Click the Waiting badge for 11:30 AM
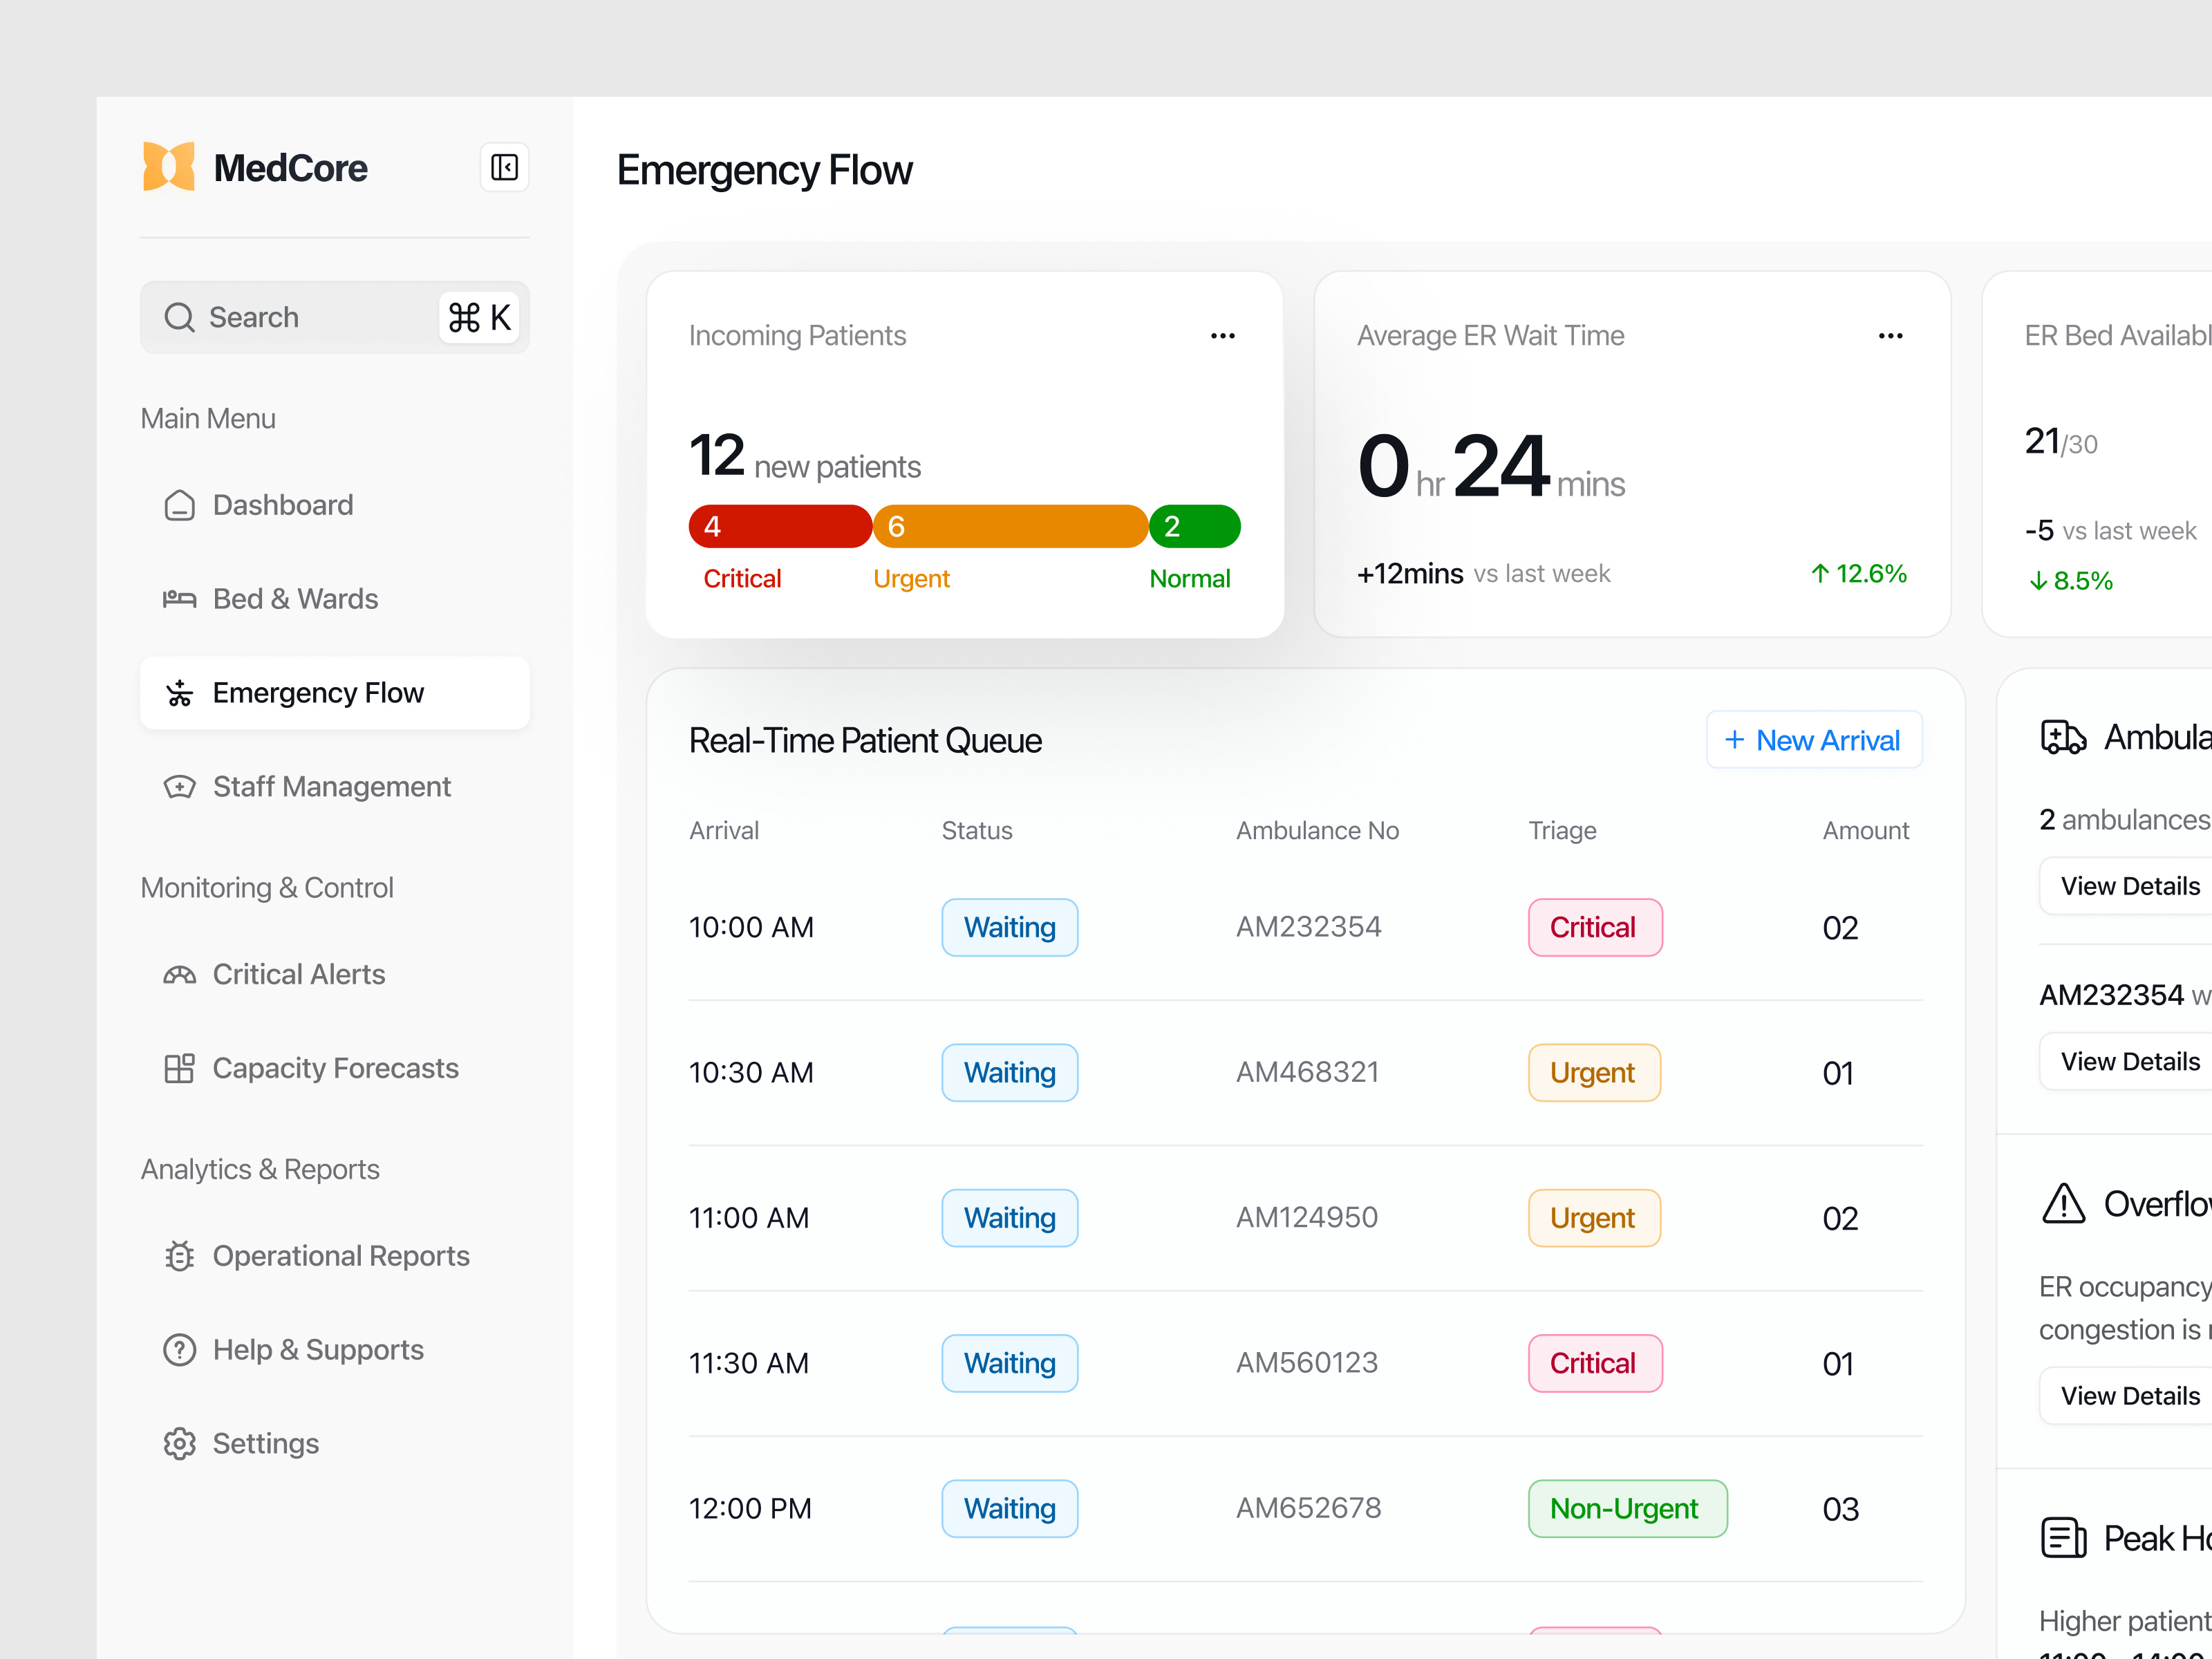This screenshot has width=2212, height=1659. pos(1010,1364)
